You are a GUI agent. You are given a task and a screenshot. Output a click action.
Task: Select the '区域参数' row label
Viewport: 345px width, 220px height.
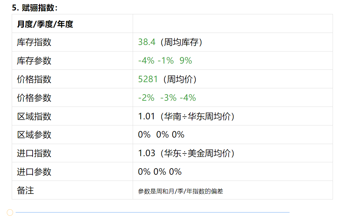coord(34,135)
